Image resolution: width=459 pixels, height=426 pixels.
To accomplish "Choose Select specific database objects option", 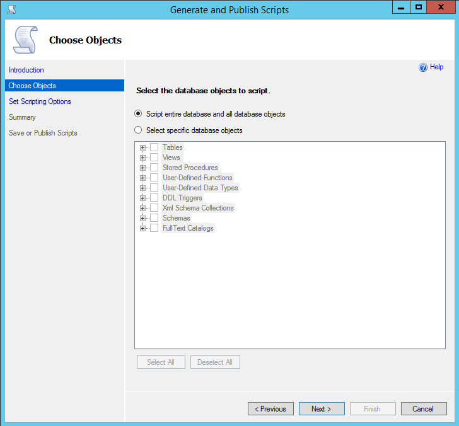I will [138, 130].
